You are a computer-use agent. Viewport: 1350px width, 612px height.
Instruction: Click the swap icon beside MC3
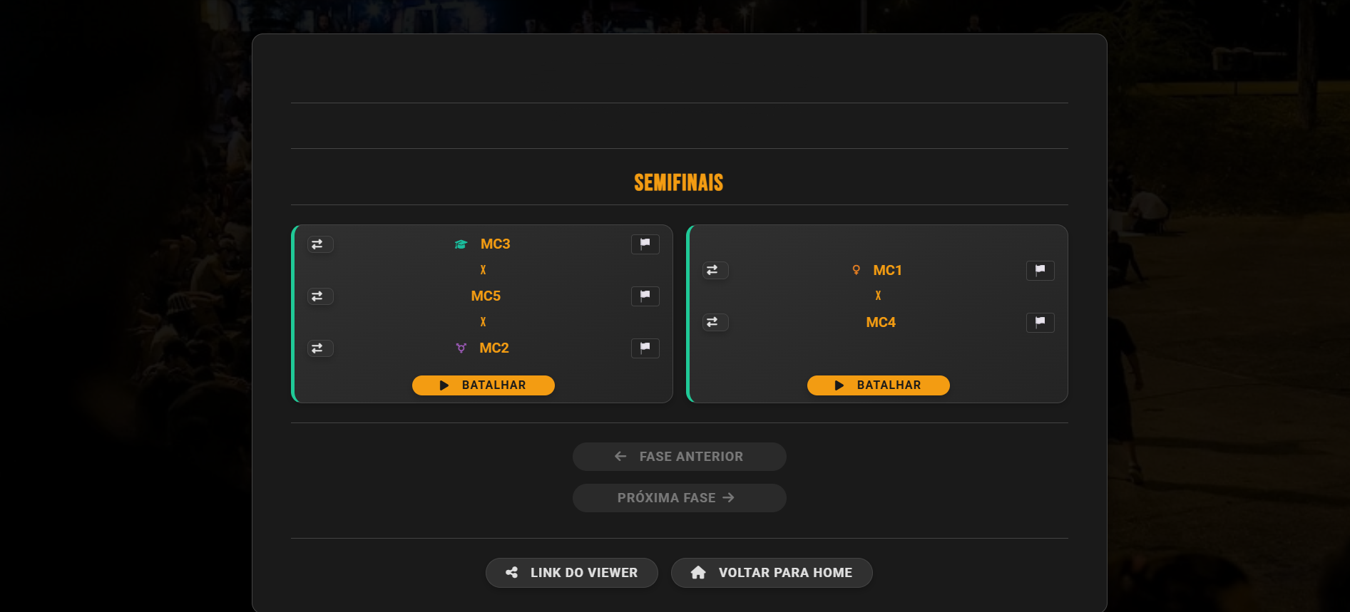[x=319, y=244]
